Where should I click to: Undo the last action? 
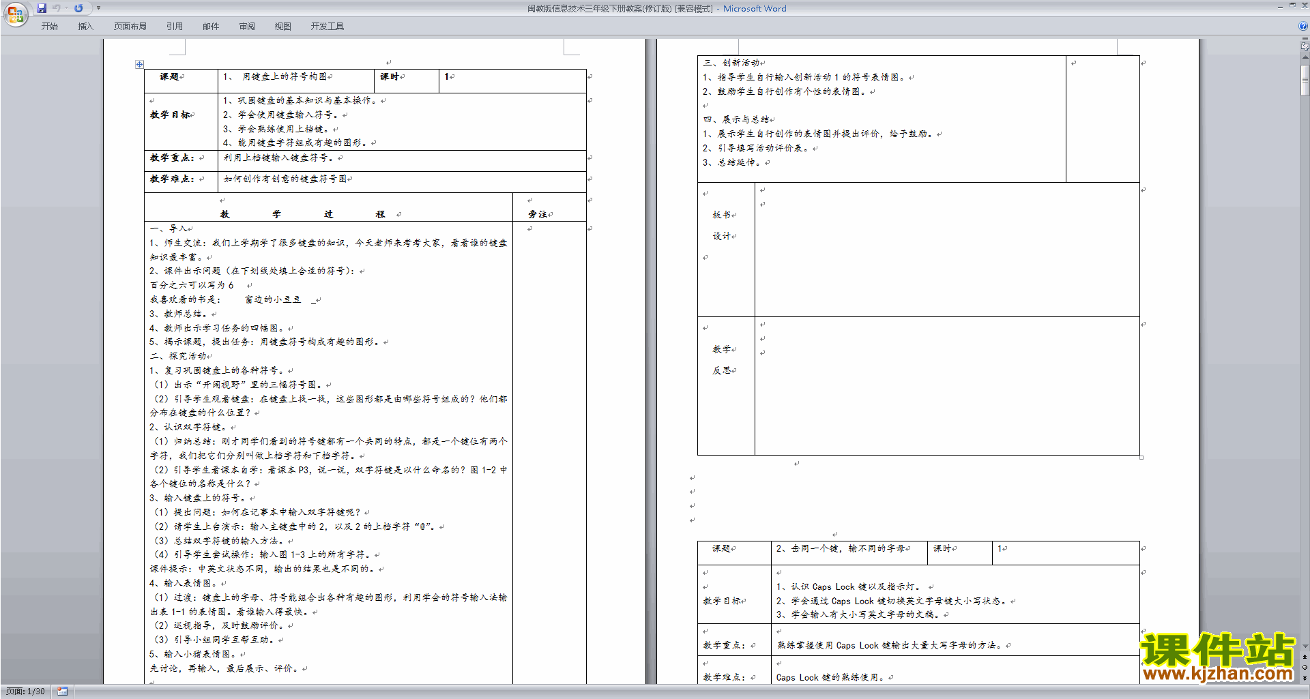(57, 8)
